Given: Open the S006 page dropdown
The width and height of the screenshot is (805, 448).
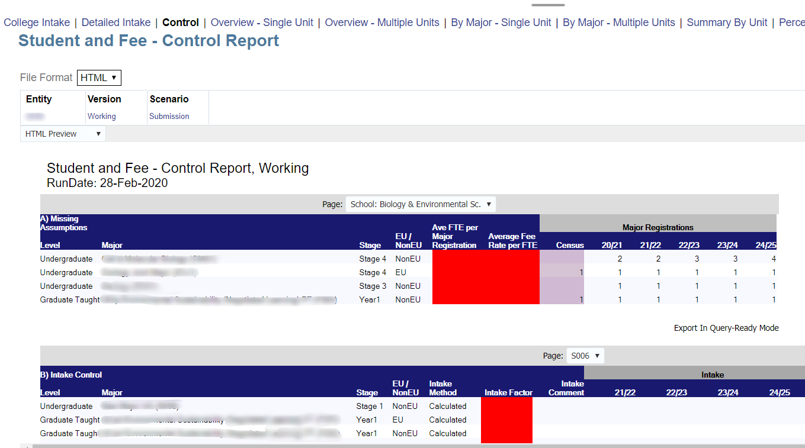Looking at the screenshot, I should point(585,356).
